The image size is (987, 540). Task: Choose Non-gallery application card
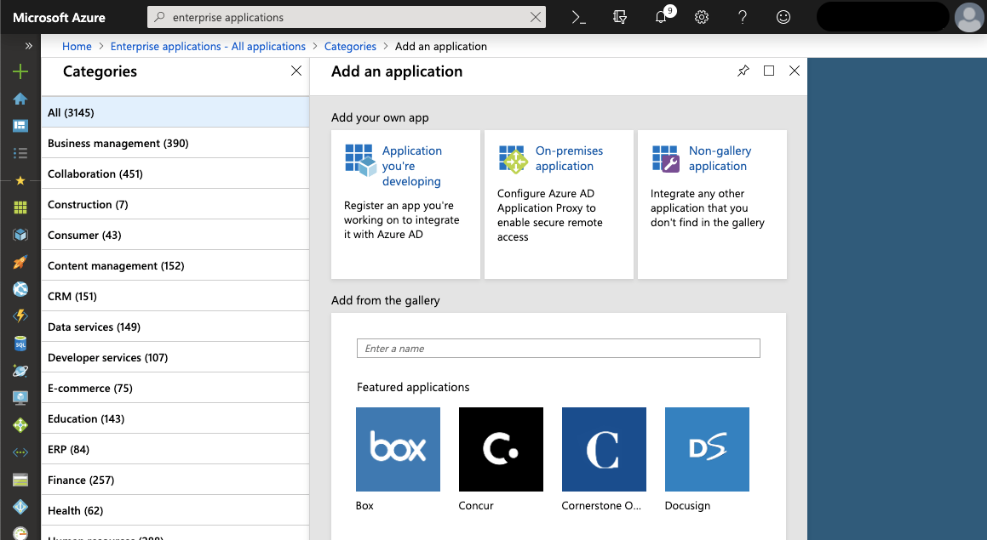point(712,204)
